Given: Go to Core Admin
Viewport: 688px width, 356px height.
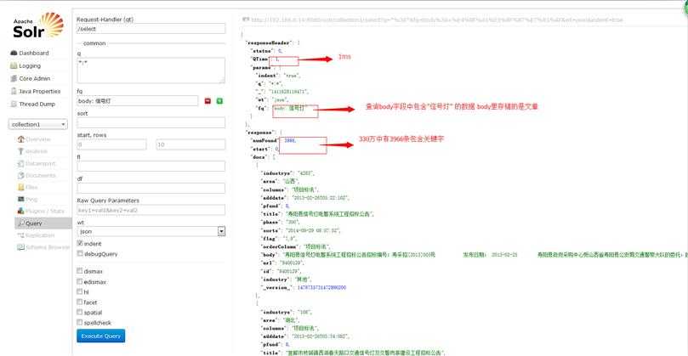Looking at the screenshot, I should point(35,78).
